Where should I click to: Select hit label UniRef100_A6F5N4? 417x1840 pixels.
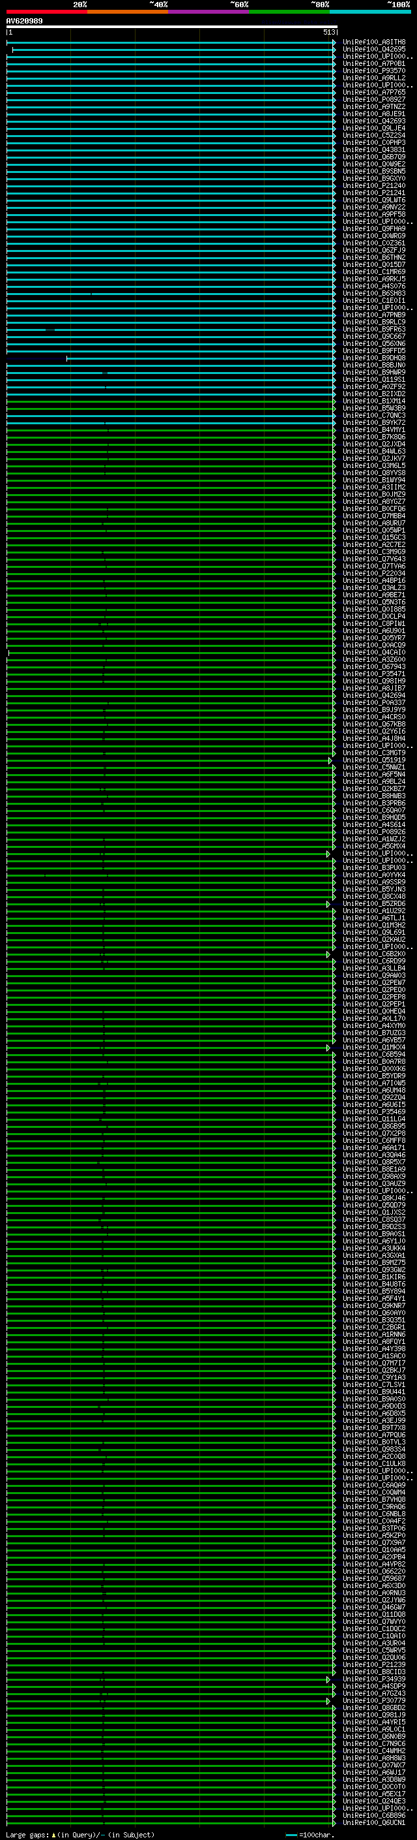pyautogui.click(x=374, y=774)
